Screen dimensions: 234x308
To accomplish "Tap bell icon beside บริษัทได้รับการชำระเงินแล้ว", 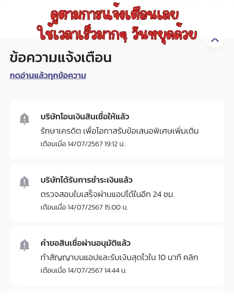I will 24,182.
